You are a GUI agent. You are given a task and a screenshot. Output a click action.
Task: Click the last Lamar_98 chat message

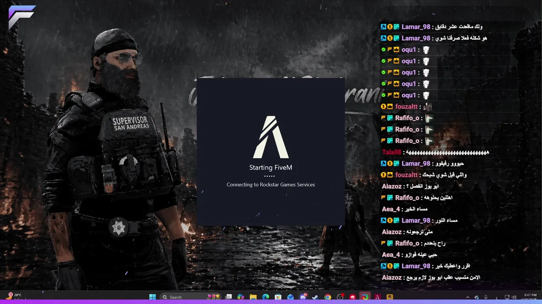point(425,266)
